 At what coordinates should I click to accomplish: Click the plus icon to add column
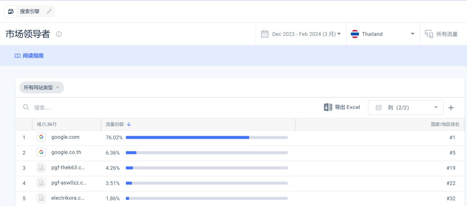(x=451, y=108)
